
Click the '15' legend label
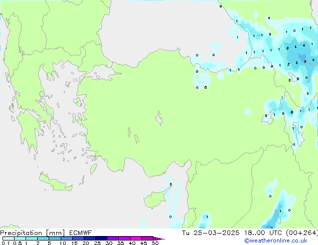coord(74,243)
